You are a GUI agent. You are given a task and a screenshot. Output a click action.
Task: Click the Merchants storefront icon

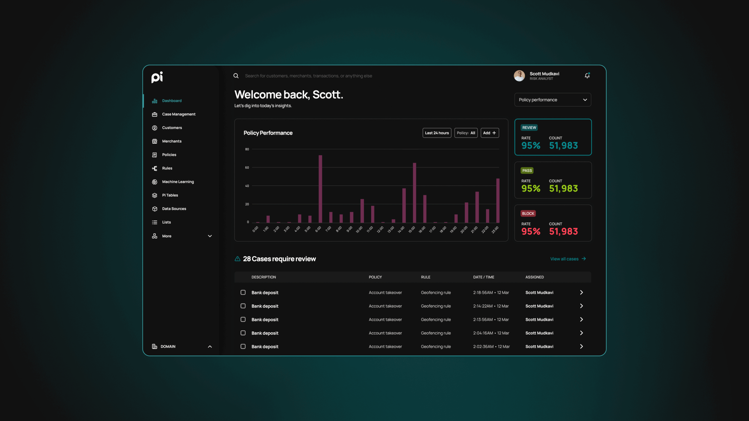point(155,141)
